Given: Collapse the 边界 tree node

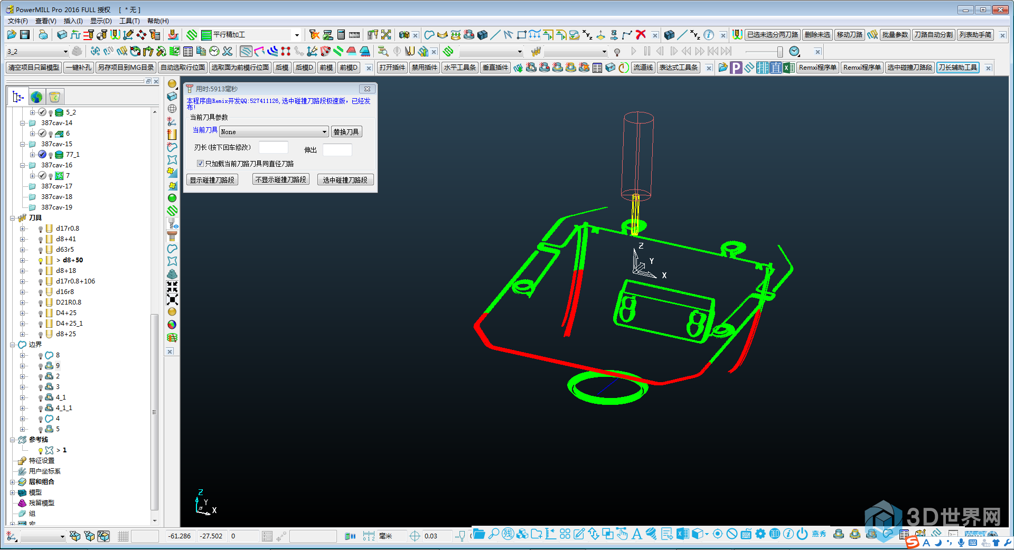Looking at the screenshot, I should 13,345.
